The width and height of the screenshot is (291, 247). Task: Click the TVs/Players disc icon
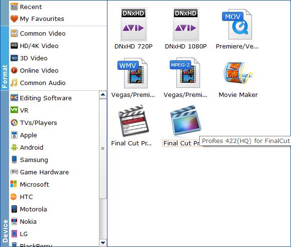pos(14,123)
